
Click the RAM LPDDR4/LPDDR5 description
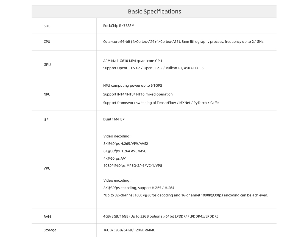click(161, 216)
